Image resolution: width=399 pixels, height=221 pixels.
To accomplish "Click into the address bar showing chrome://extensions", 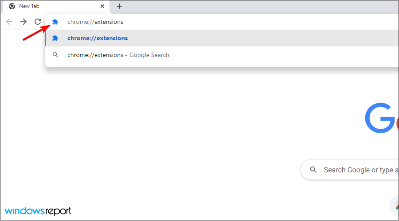I will (222, 22).
